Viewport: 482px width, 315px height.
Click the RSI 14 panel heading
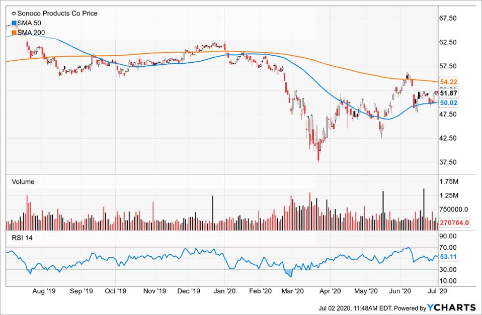coord(22,238)
